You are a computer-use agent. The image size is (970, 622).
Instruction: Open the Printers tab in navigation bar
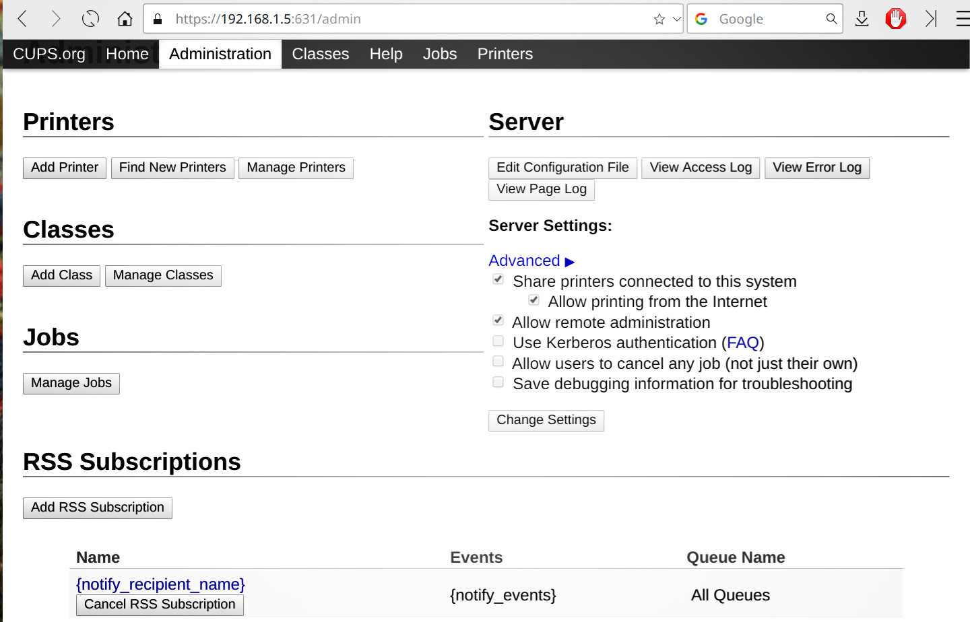click(505, 54)
